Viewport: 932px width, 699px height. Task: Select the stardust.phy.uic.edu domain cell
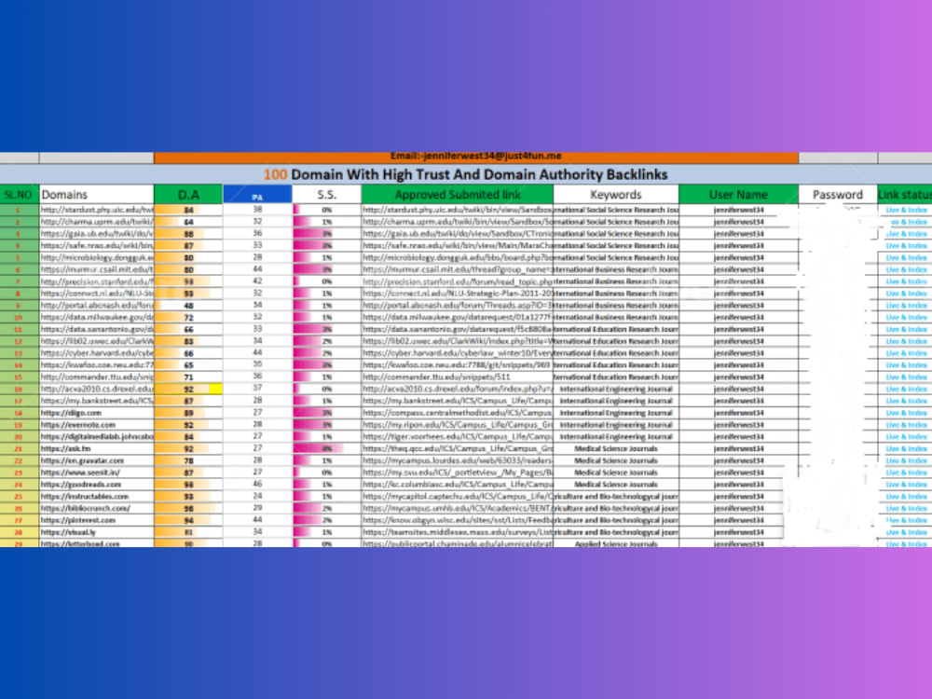coord(96,210)
